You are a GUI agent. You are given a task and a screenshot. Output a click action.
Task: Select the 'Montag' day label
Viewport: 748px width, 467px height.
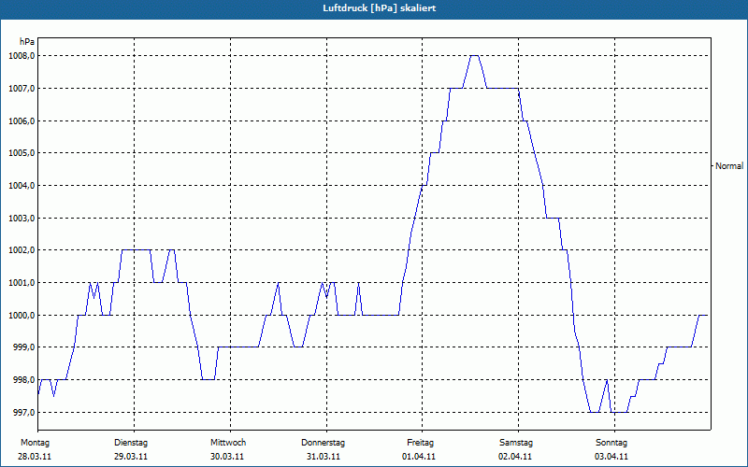pyautogui.click(x=35, y=443)
